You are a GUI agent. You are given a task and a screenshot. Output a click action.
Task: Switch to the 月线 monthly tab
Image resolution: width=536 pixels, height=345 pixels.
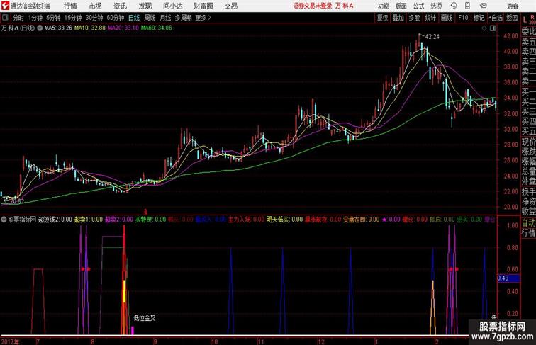[165, 18]
